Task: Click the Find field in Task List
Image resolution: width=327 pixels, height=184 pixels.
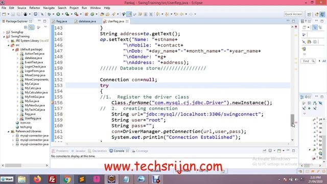Action: point(308,61)
